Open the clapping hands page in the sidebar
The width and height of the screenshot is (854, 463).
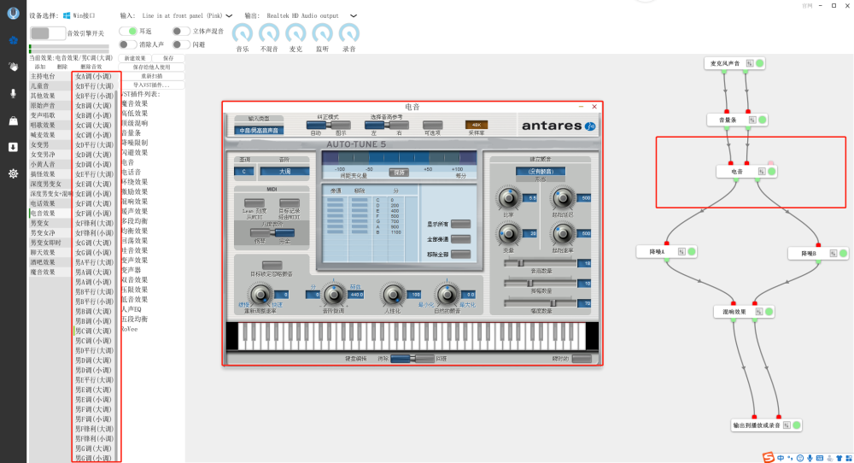coord(13,67)
